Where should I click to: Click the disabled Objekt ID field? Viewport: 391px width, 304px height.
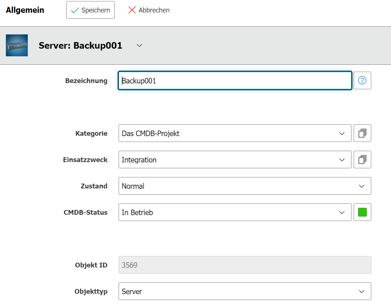pos(245,265)
